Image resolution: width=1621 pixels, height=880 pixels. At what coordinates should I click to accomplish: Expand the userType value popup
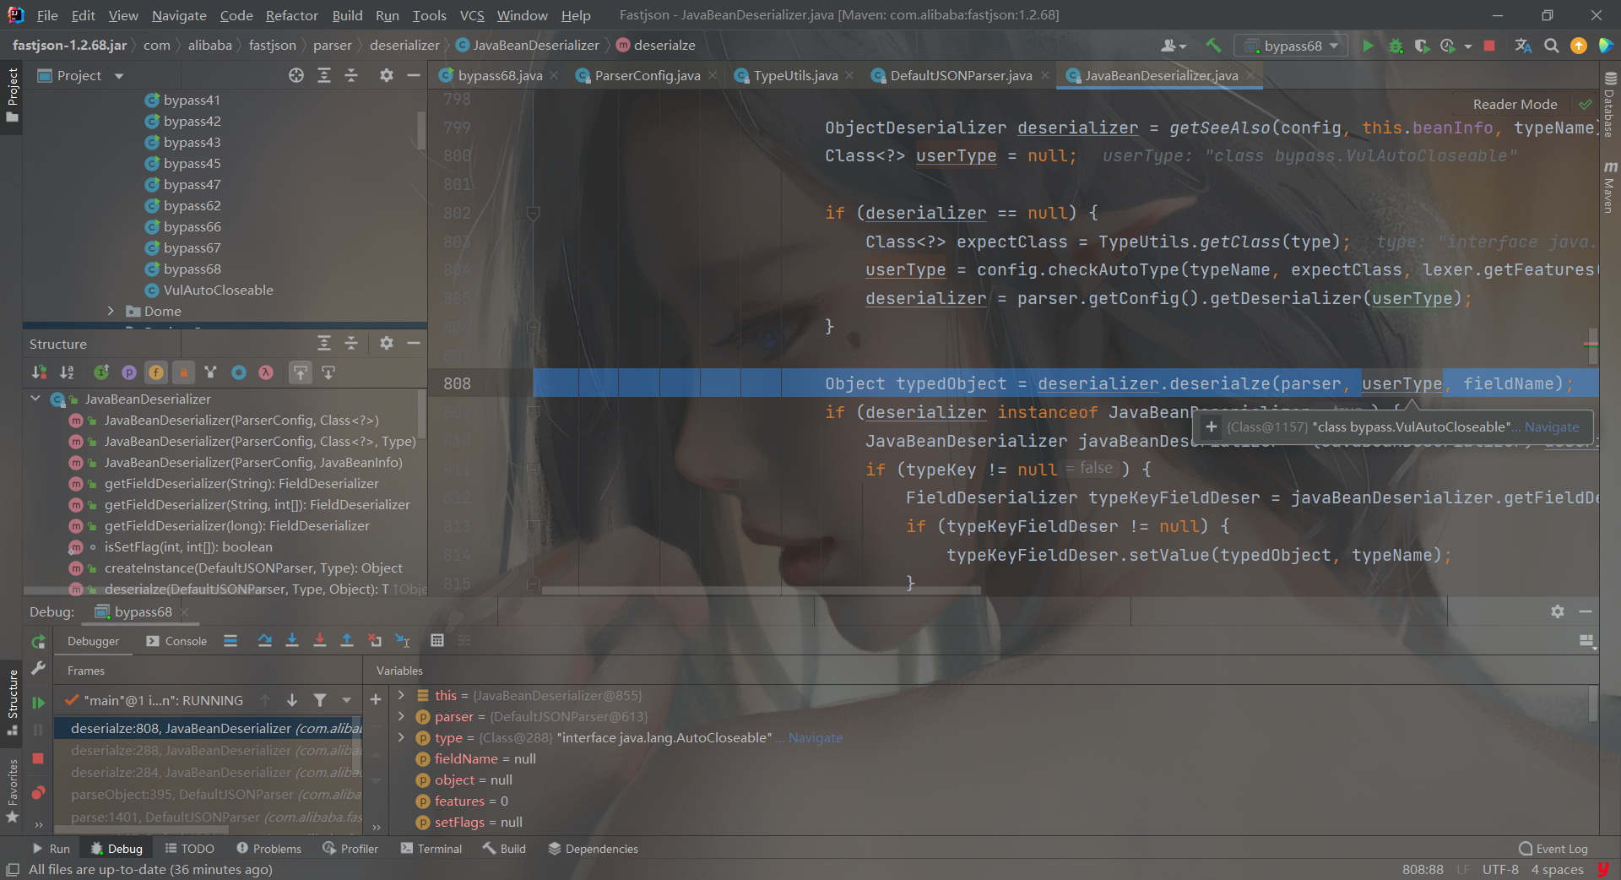click(1212, 426)
